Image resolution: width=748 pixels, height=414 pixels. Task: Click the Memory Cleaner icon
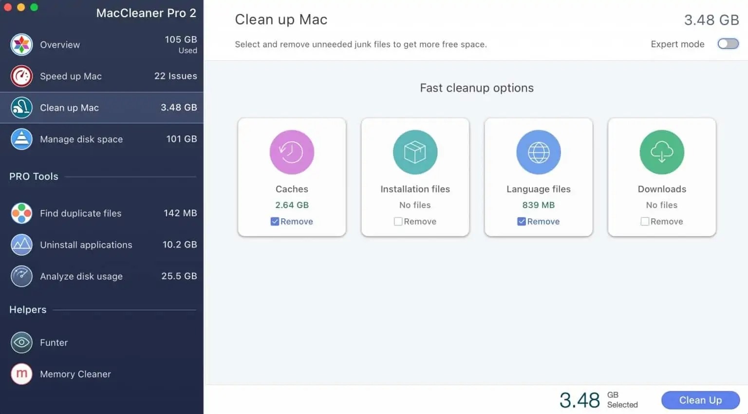tap(21, 374)
